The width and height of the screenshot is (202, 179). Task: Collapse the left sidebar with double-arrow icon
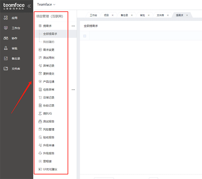[x=29, y=6]
